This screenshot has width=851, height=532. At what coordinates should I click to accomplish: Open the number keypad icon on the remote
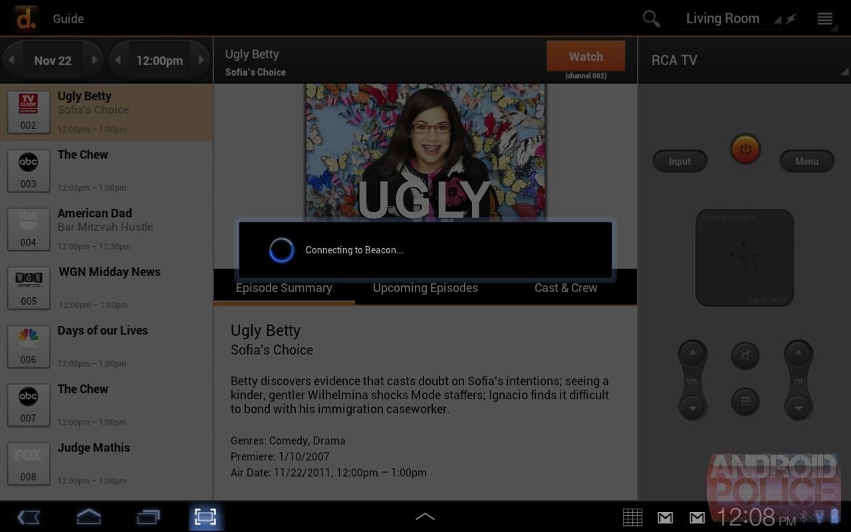745,402
